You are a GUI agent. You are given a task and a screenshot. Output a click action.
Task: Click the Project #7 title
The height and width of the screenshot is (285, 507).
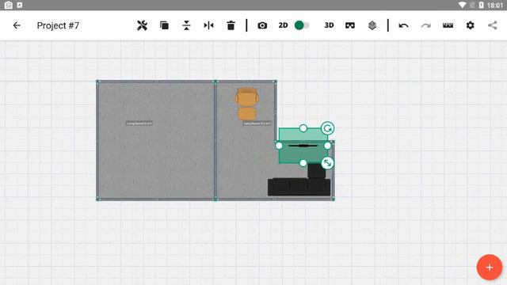coord(58,25)
